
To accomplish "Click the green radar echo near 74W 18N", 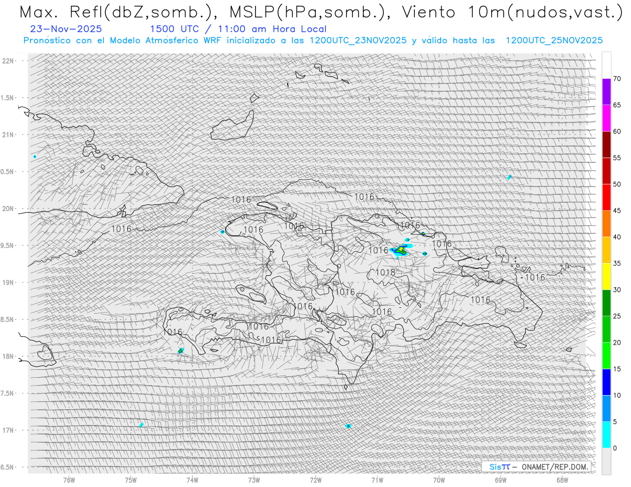I will click(x=180, y=350).
